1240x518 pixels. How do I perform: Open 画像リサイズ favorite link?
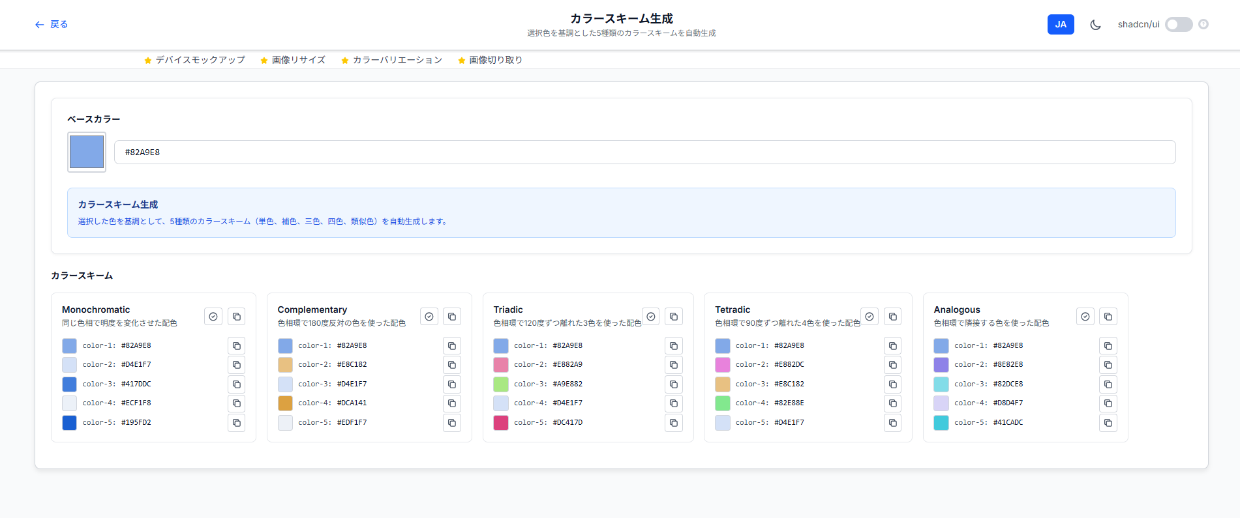[x=293, y=60]
